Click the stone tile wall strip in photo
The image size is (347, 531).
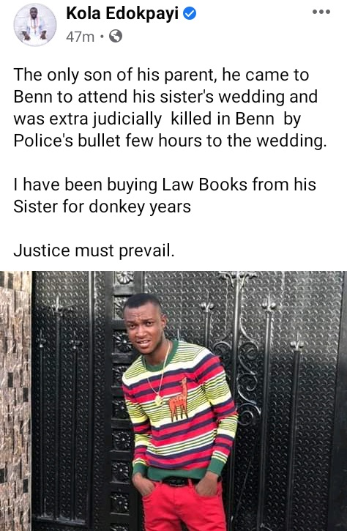[x=15, y=401]
